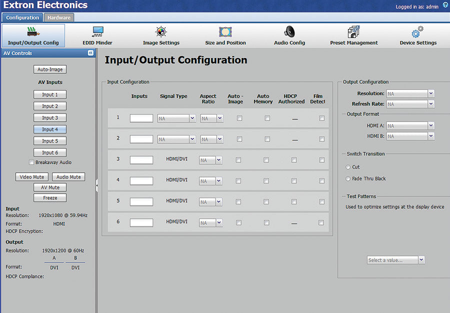Toggle Film Detect checkbox for input 1
The width and height of the screenshot is (450, 313).
[x=321, y=118]
